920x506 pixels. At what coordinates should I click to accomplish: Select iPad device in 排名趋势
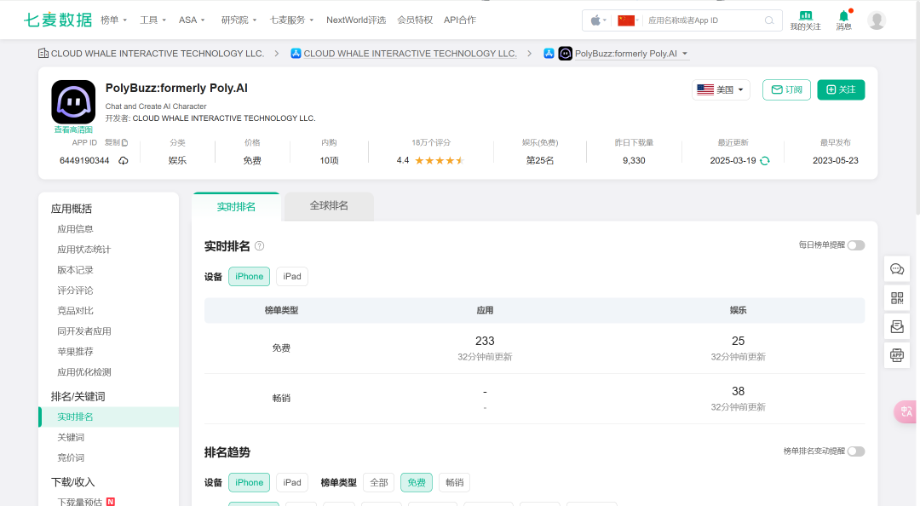coord(292,482)
